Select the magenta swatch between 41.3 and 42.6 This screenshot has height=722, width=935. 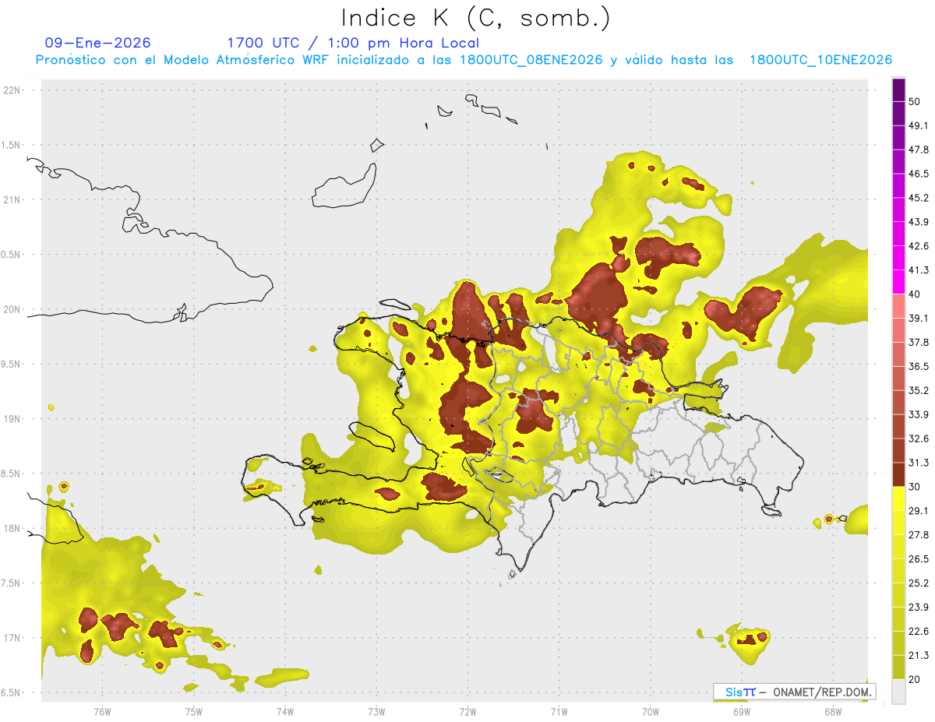pyautogui.click(x=898, y=259)
